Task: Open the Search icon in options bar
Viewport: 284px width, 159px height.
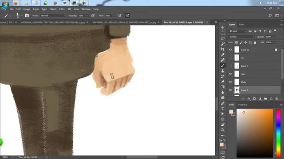Action: [270, 16]
